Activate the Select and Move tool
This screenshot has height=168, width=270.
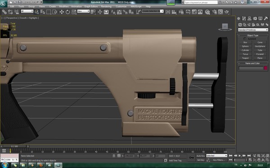(x=62, y=12)
